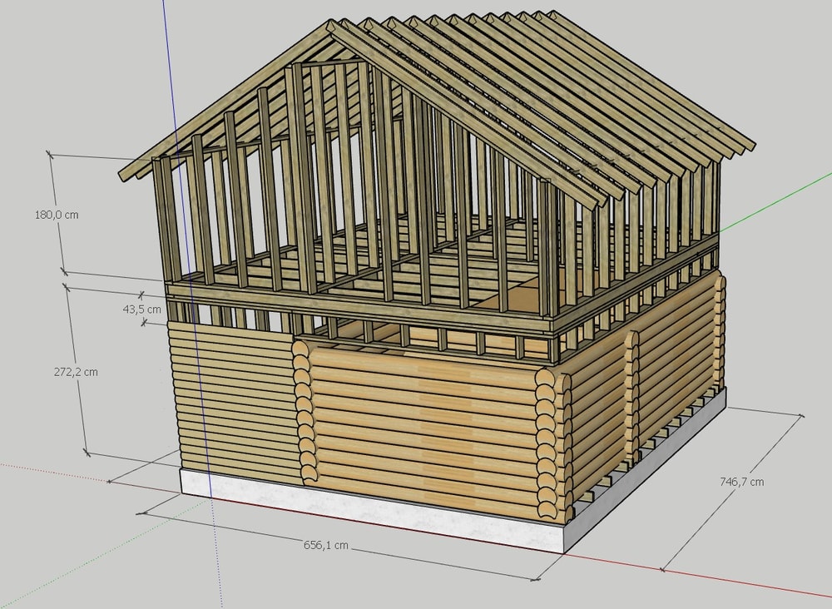Select the 180,0 cm height dimension label
This screenshot has width=832, height=609.
[x=57, y=215]
